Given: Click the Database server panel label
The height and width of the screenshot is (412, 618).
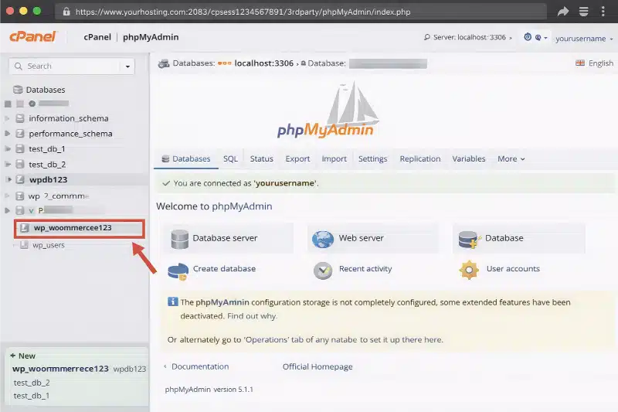Looking at the screenshot, I should pos(225,238).
